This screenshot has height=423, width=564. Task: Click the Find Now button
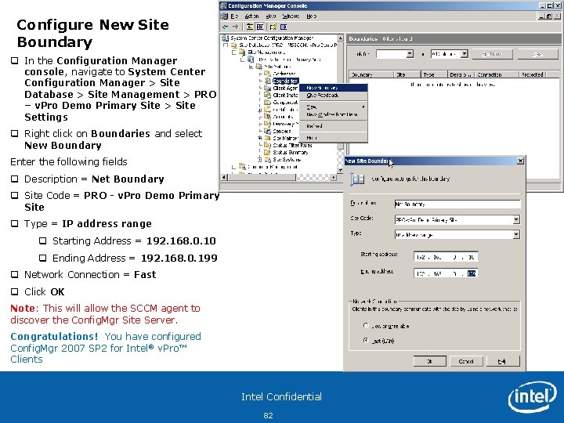point(492,54)
